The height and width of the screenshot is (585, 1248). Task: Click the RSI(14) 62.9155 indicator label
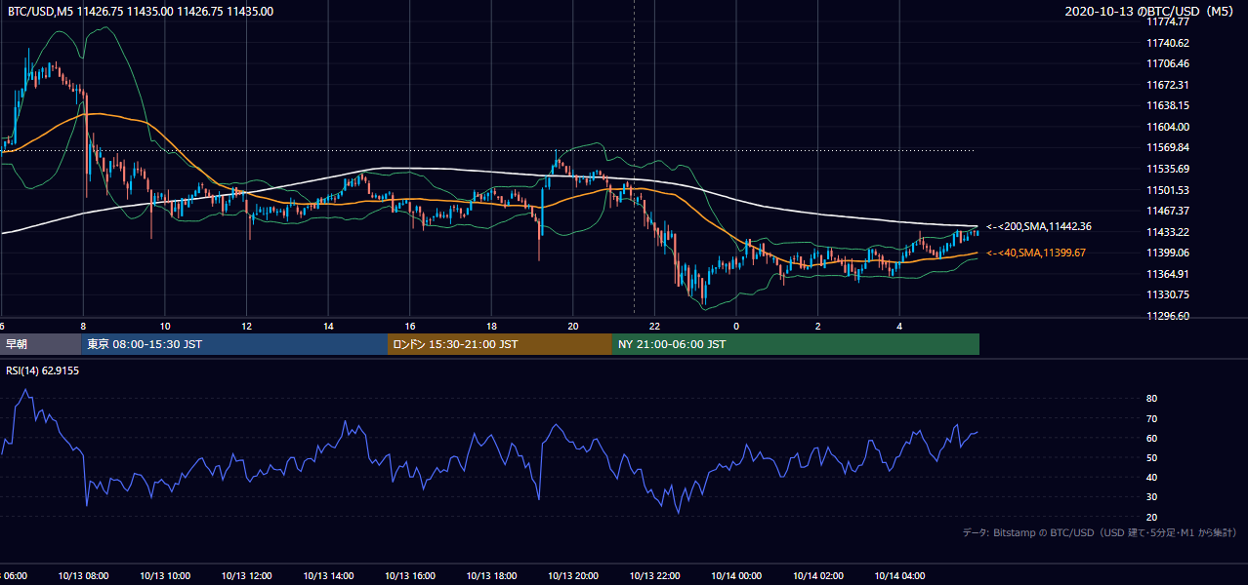point(42,370)
